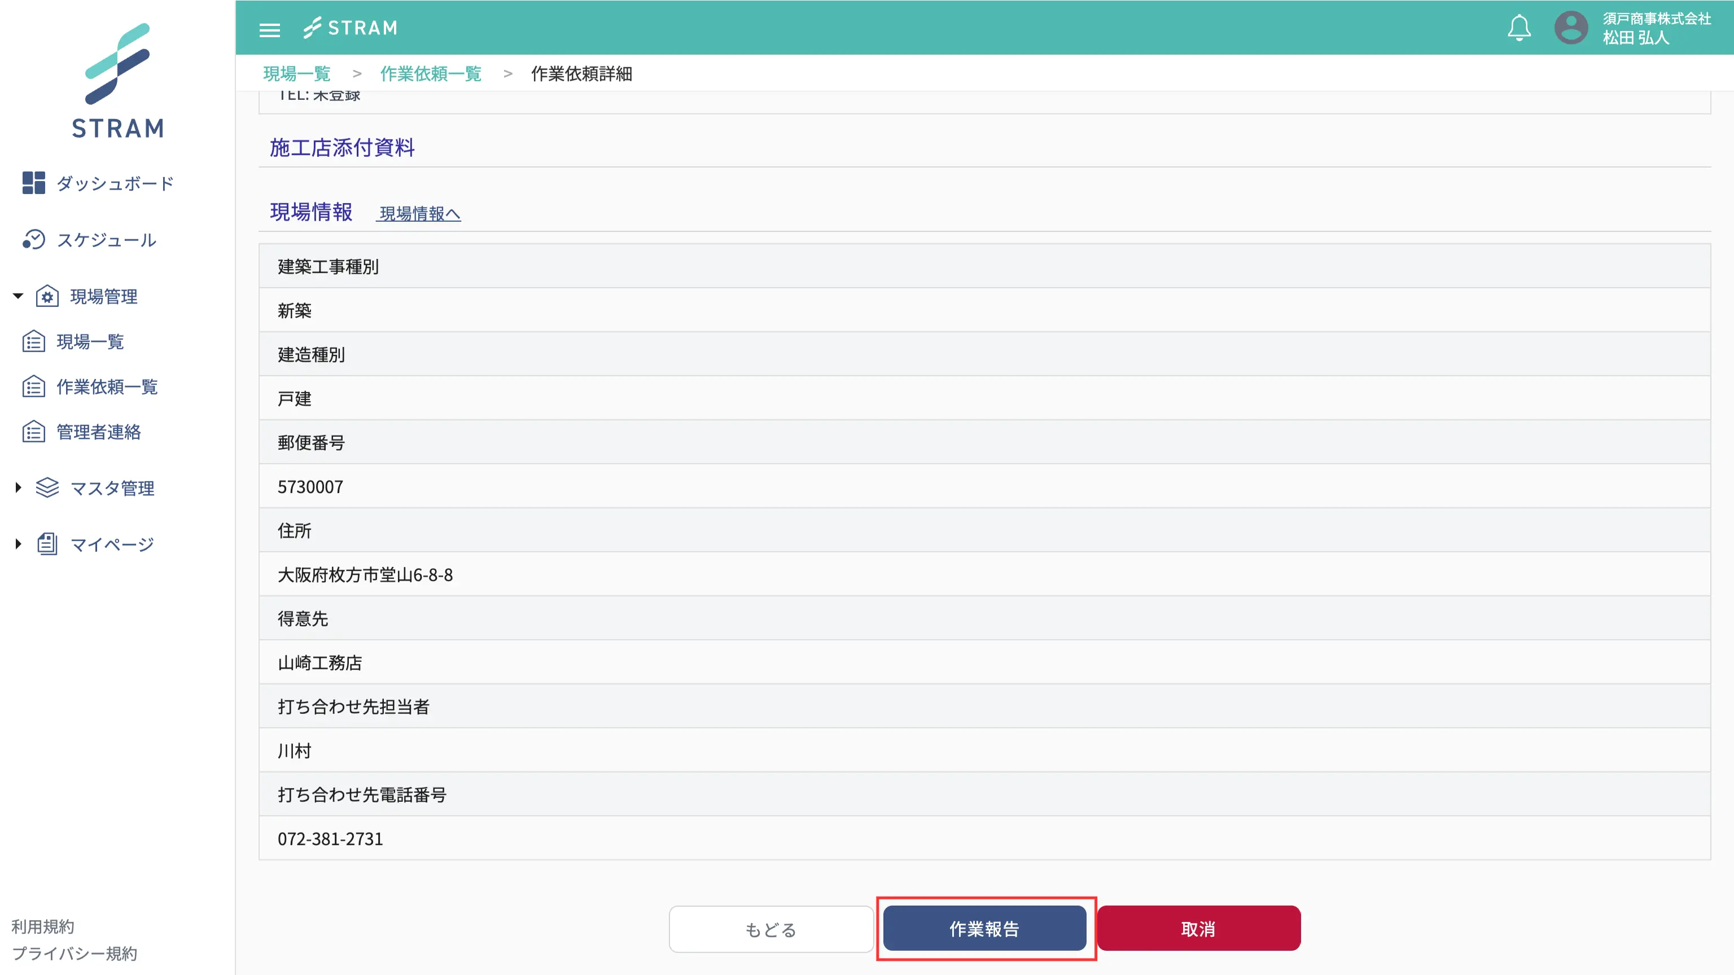Expand the マスタ管理 section arrow

[x=18, y=488]
